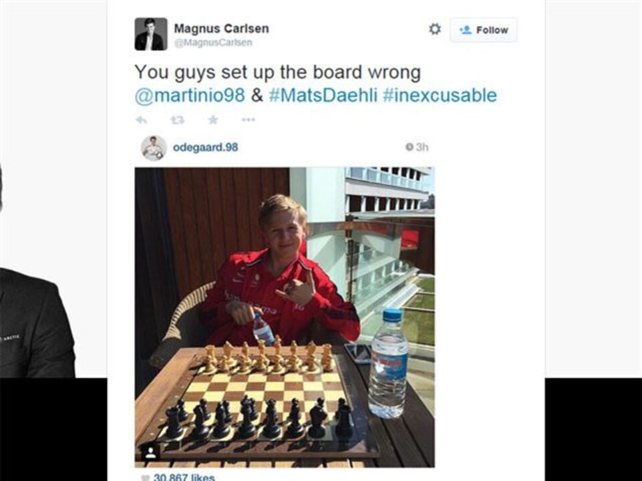Open Magnus Carlsen's profile avatar

(151, 34)
